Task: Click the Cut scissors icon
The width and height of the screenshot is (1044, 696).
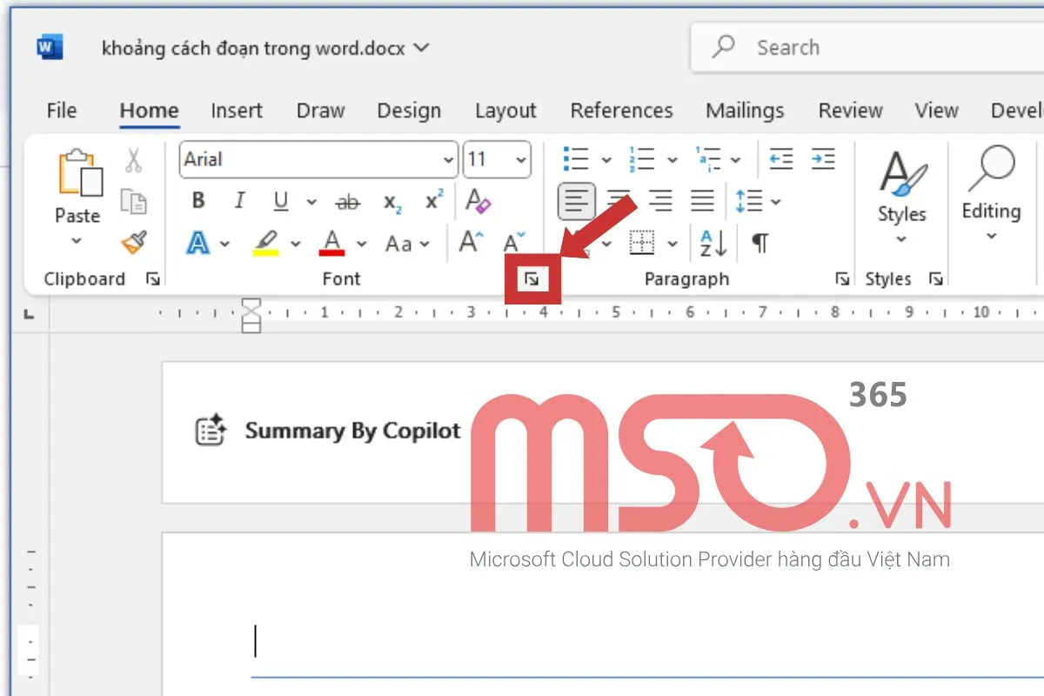Action: pyautogui.click(x=133, y=160)
